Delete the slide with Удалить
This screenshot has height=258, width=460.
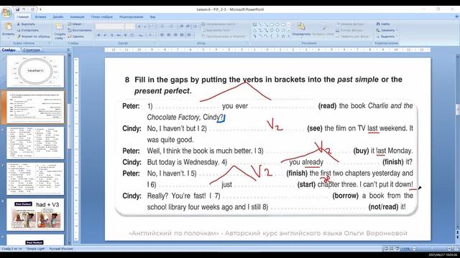[x=75, y=37]
